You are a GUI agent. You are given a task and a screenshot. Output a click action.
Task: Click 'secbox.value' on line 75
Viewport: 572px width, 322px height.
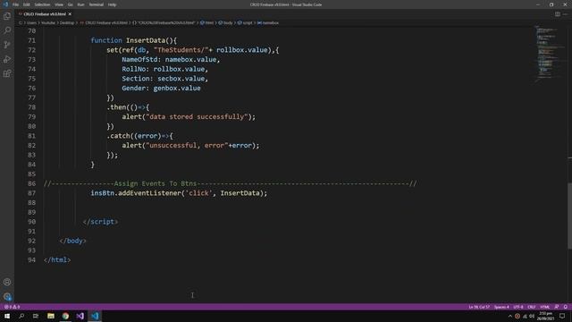(x=181, y=79)
